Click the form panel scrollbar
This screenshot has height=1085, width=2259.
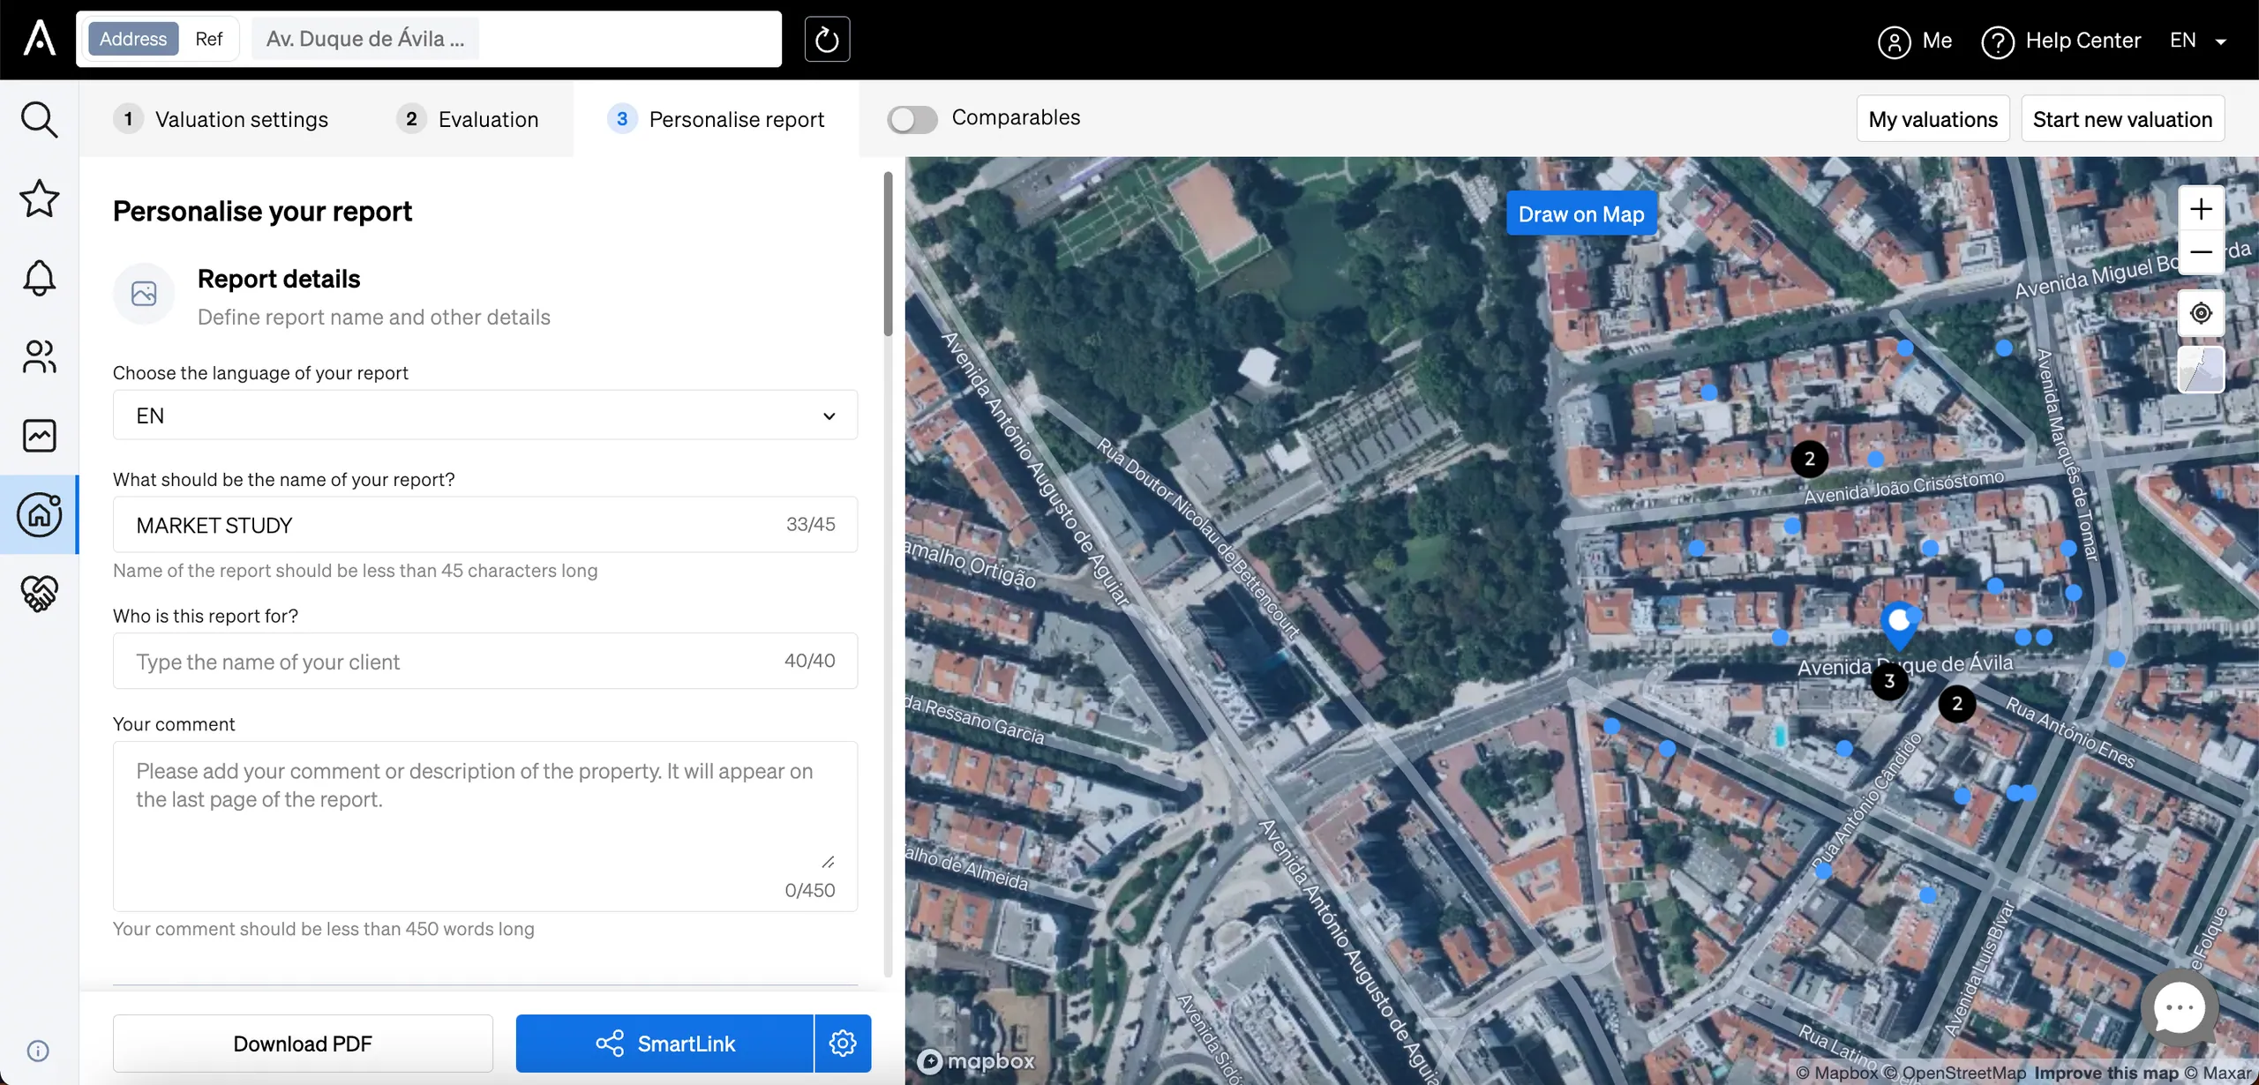click(888, 254)
